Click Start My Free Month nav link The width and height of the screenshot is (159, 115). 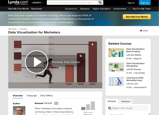[19, 9]
